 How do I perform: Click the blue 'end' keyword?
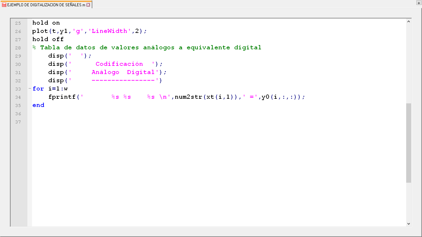[x=38, y=105]
